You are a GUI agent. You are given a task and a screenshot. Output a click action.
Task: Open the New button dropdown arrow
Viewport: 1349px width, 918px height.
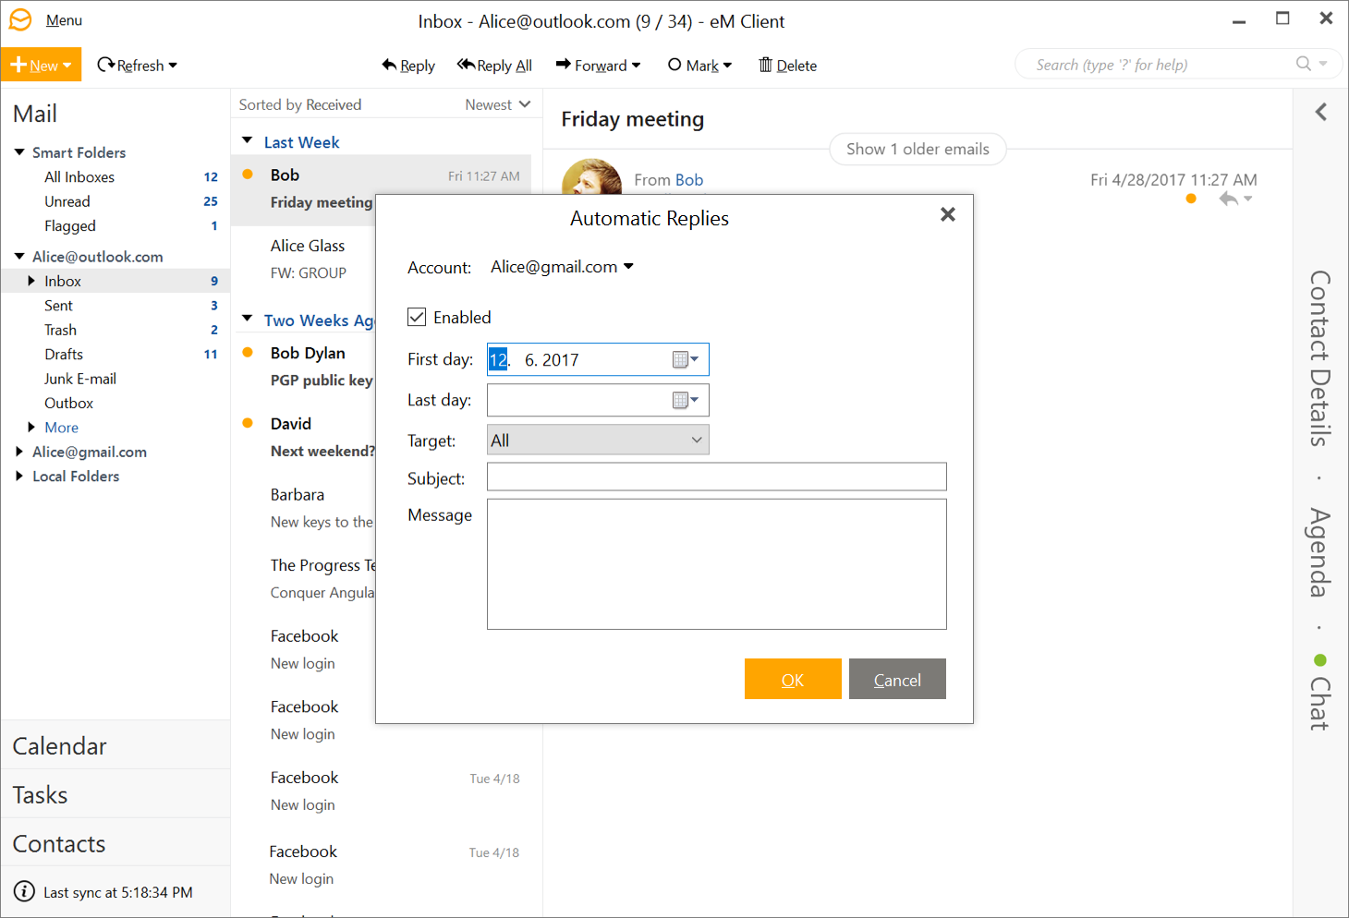coord(67,66)
